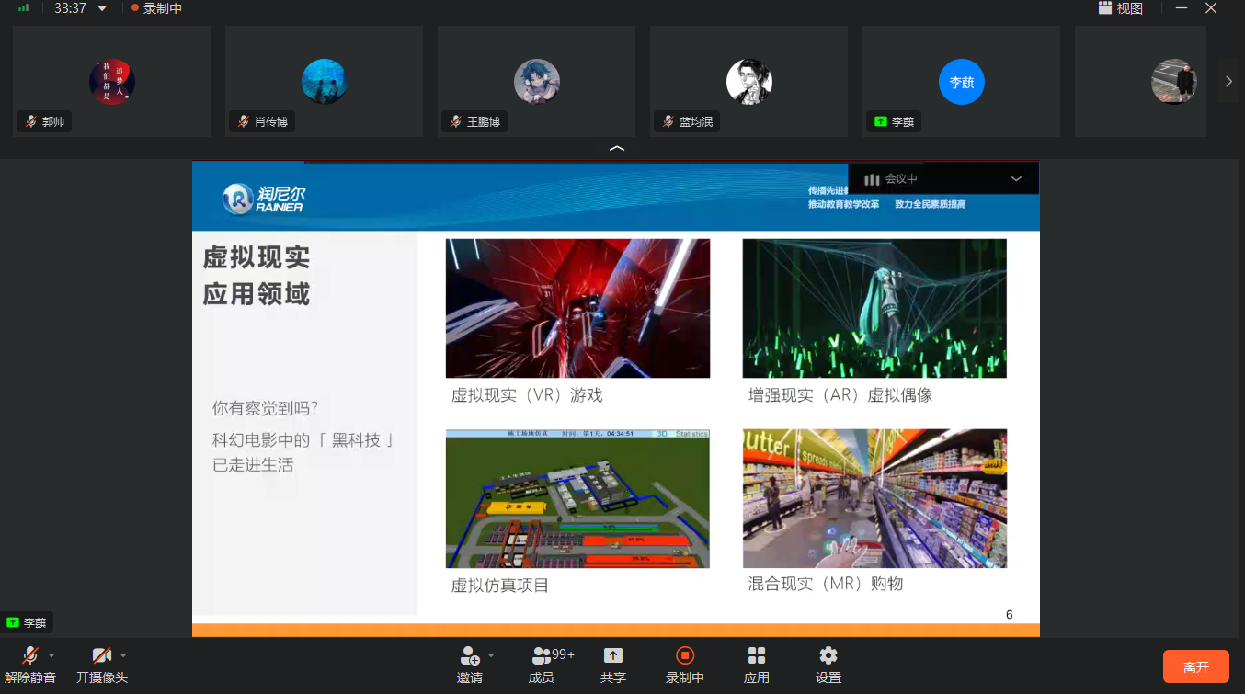Click the 李蕻 presenter label at bottom left

(27, 622)
